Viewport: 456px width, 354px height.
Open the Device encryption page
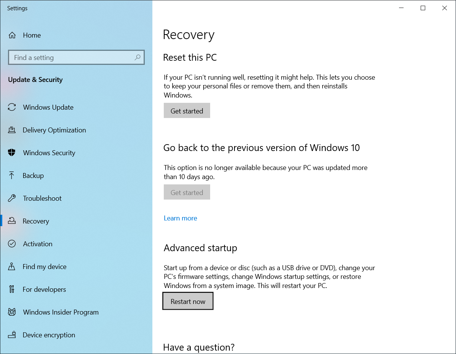click(49, 335)
